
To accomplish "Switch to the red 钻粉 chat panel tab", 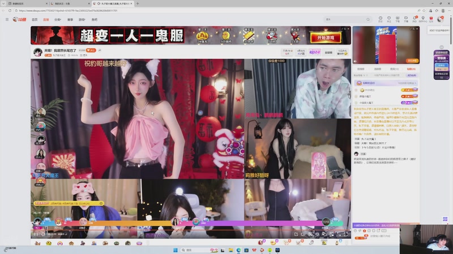I will click(411, 69).
